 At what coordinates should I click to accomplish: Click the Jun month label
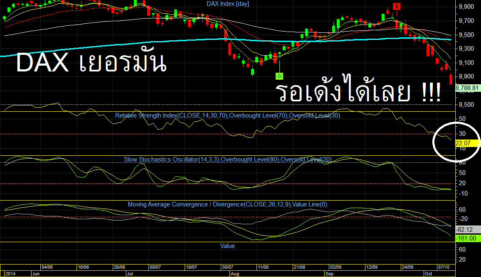36,274
